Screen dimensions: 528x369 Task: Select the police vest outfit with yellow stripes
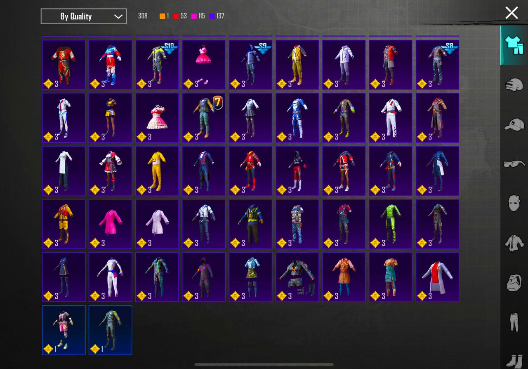pos(250,225)
